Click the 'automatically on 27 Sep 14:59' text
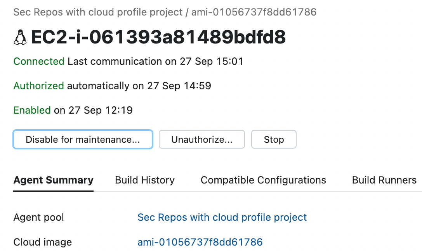The height and width of the screenshot is (251, 422). tap(139, 86)
